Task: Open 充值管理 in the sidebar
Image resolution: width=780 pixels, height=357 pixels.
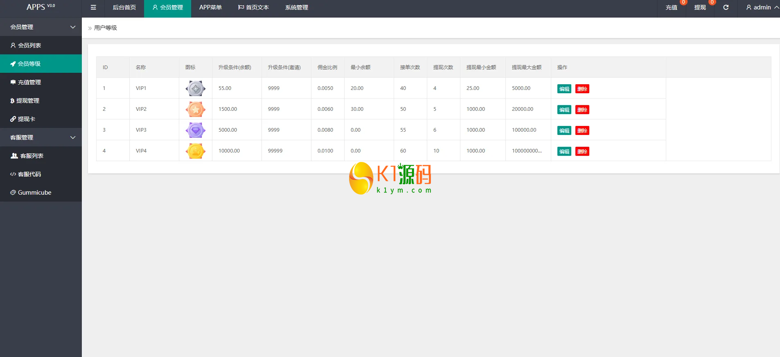Action: 29,82
